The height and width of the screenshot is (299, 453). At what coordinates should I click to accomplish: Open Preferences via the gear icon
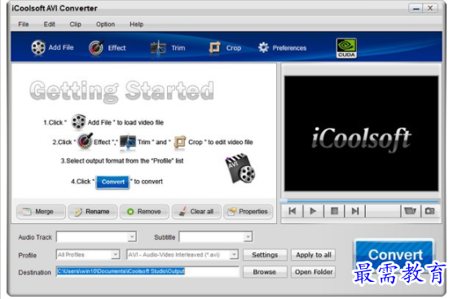[263, 48]
